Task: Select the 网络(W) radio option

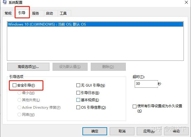Action: (19, 115)
